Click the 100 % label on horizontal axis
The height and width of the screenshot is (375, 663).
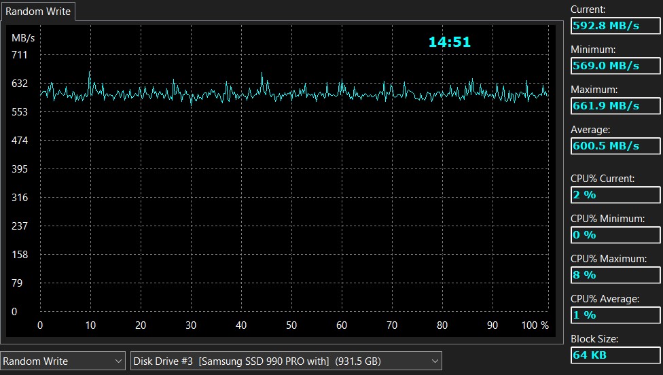coord(535,325)
